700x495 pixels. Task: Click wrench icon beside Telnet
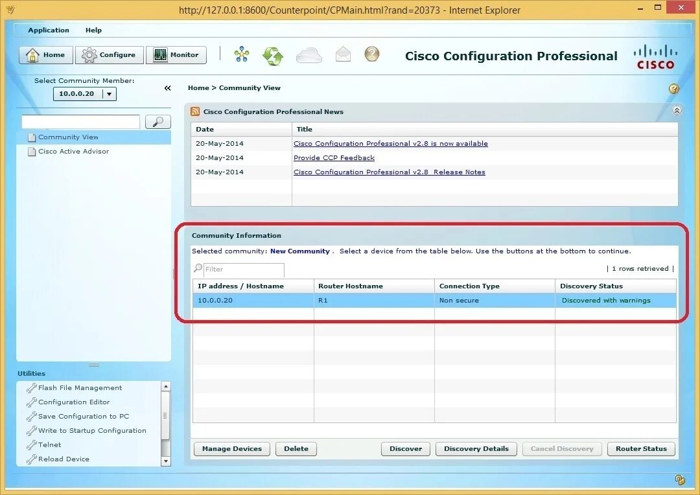[31, 445]
